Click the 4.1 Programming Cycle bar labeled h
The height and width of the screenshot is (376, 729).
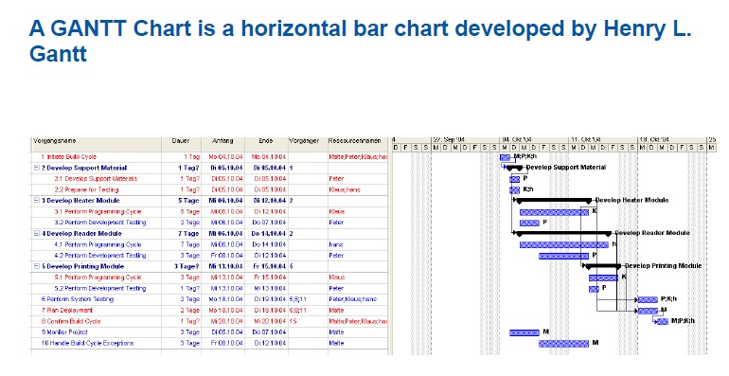tap(564, 244)
